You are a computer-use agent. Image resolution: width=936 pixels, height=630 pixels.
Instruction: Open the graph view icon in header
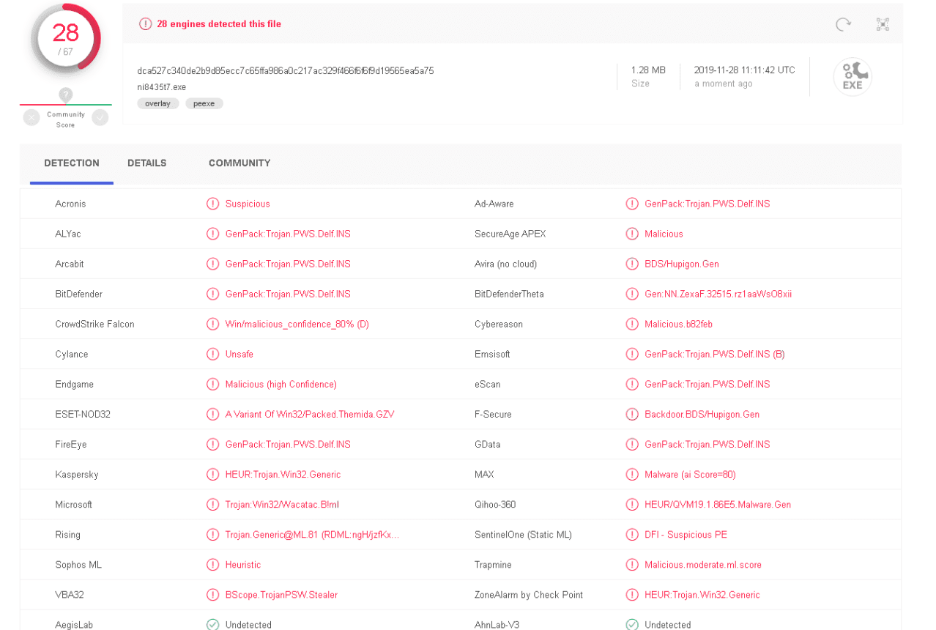coord(883,24)
